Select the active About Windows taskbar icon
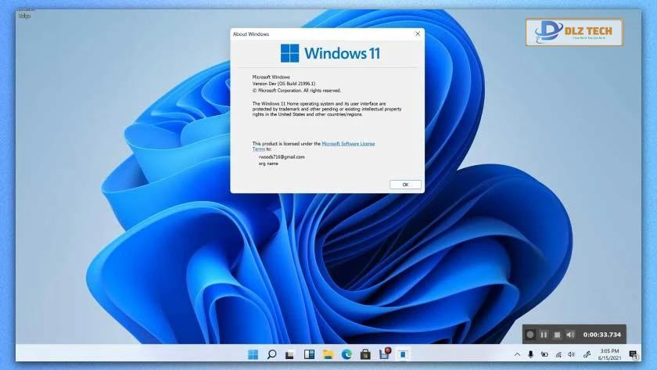This screenshot has height=370, width=657. pyautogui.click(x=403, y=354)
